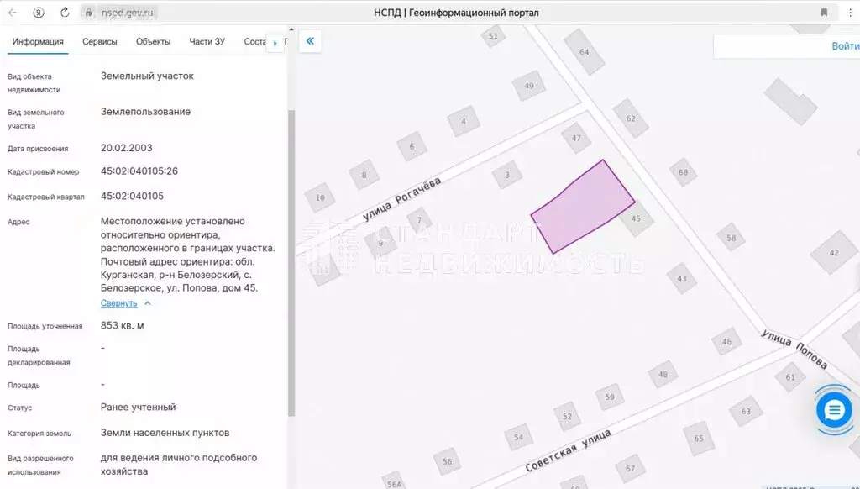Click building 56 on the map
The width and height of the screenshot is (860, 489).
pos(447,461)
